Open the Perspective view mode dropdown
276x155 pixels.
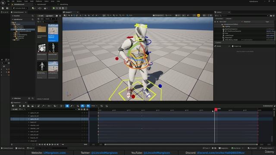(x=158, y=15)
